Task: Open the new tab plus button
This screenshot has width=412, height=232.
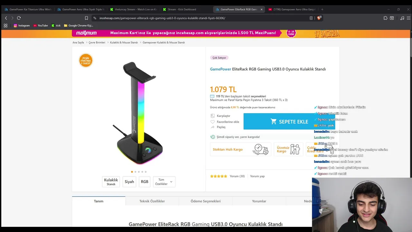Action: click(322, 9)
